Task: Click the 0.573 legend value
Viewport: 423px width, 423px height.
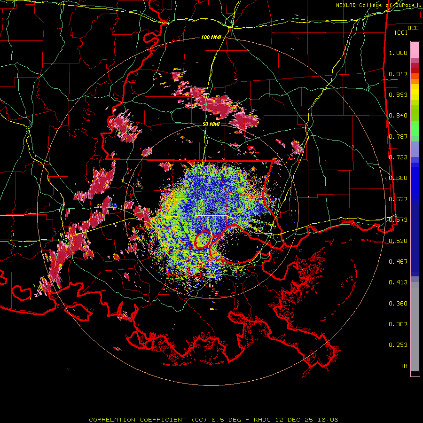Action: 398,220
